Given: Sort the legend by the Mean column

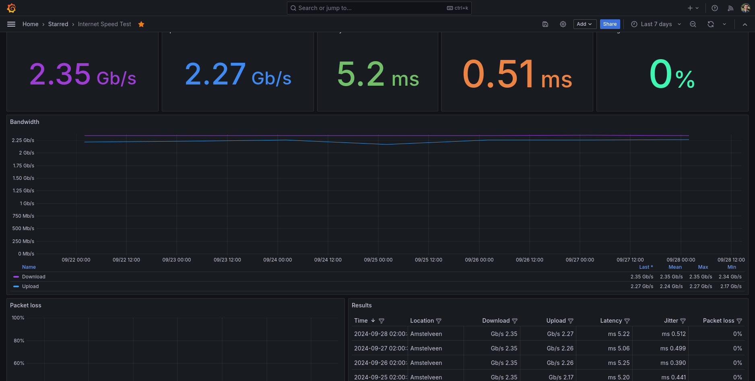Looking at the screenshot, I should [x=675, y=267].
